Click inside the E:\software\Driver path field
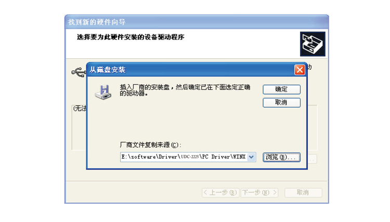390x222 pixels. [x=184, y=157]
